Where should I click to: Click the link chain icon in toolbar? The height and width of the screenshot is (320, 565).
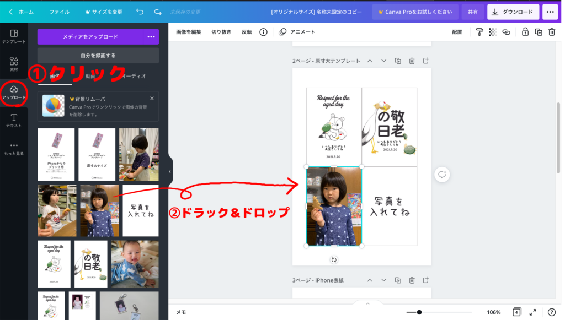(506, 32)
